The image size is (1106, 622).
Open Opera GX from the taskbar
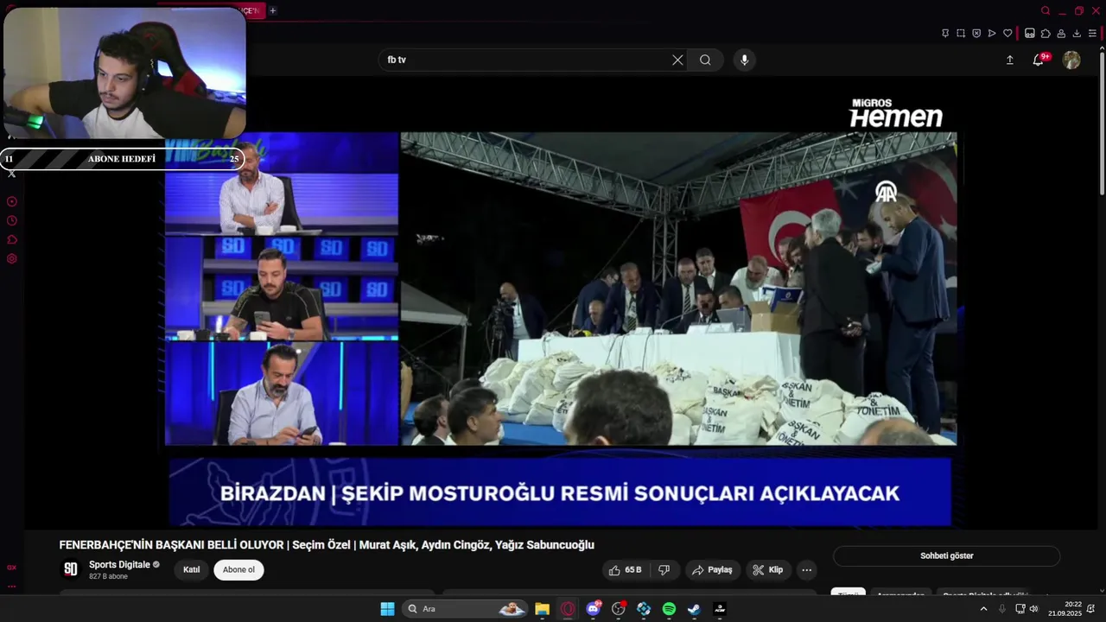tap(568, 609)
